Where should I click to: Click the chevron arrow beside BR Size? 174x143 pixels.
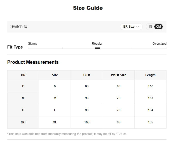(x=138, y=27)
